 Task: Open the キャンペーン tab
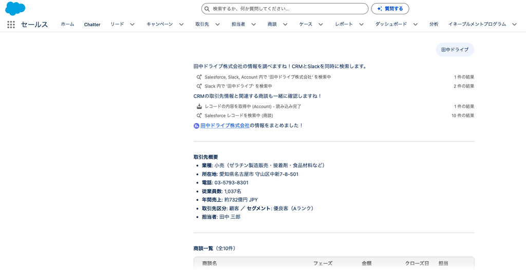click(160, 24)
